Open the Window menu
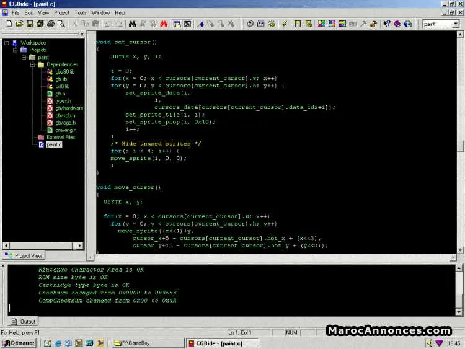 (x=100, y=13)
